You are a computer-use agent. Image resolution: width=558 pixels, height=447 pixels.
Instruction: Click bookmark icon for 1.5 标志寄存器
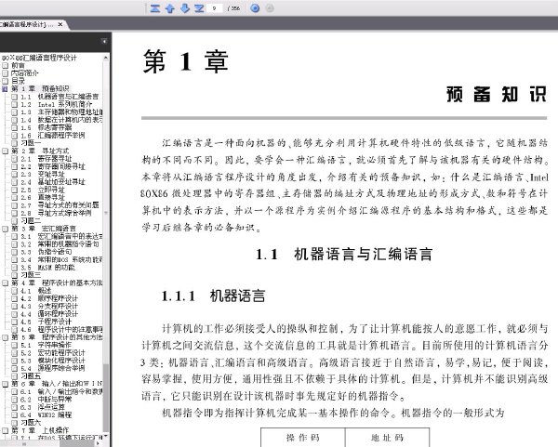coord(14,127)
